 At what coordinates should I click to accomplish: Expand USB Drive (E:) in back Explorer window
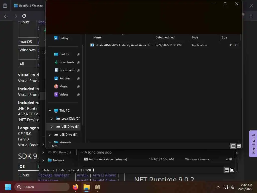[43, 152]
